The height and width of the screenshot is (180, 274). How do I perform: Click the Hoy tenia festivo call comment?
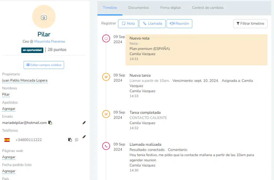pos(192,157)
